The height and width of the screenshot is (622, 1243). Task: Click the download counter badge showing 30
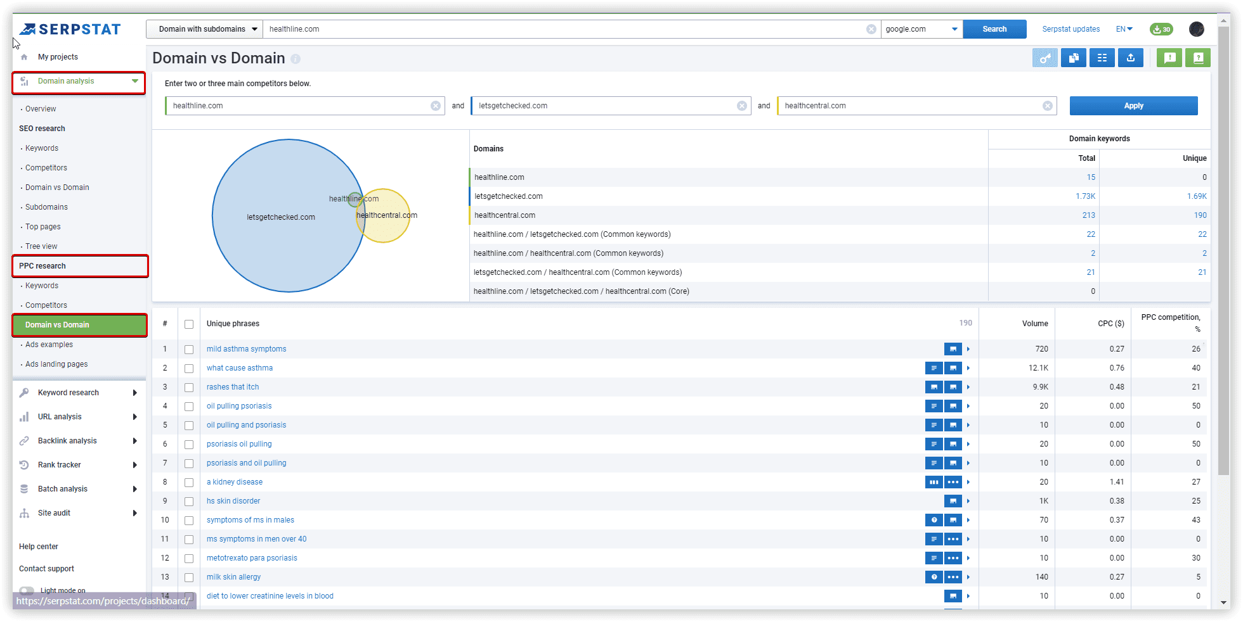1161,29
